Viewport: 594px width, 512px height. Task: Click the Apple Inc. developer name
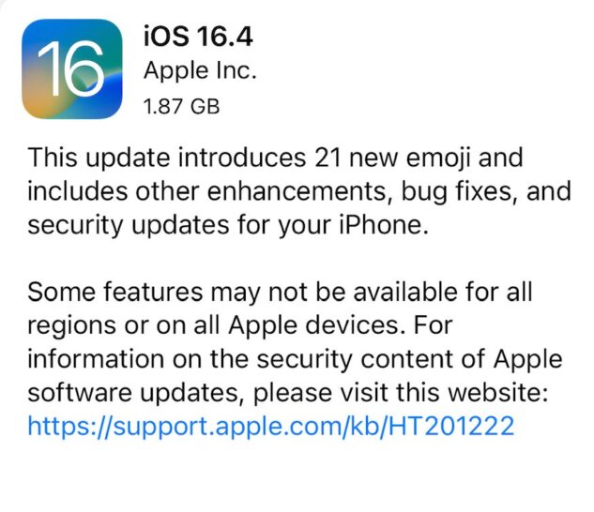(200, 70)
